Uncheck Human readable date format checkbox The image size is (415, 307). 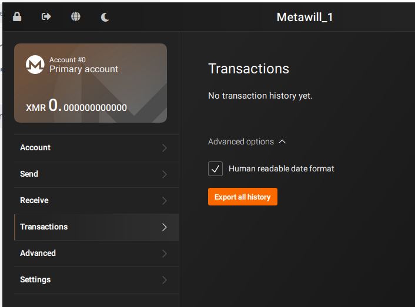[x=216, y=169]
